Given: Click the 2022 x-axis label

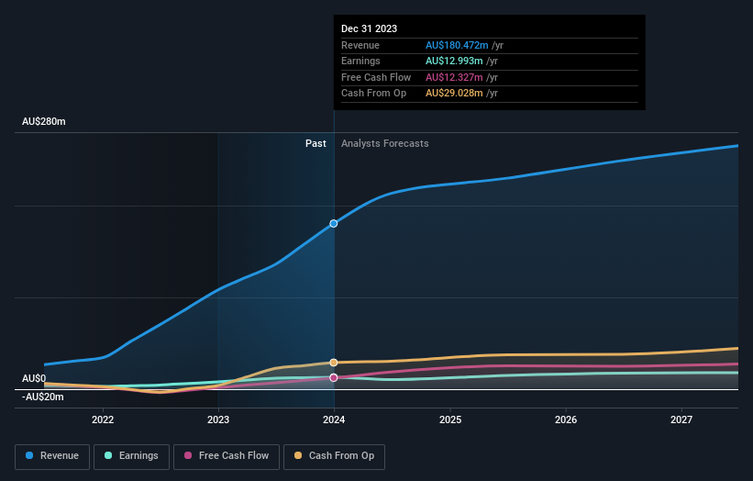Looking at the screenshot, I should [103, 419].
